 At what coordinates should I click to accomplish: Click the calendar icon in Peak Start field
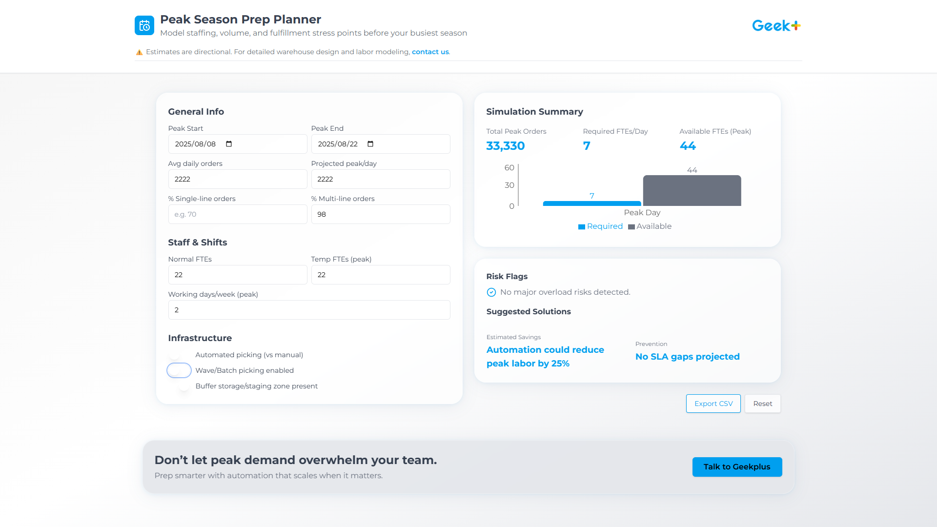pyautogui.click(x=228, y=144)
